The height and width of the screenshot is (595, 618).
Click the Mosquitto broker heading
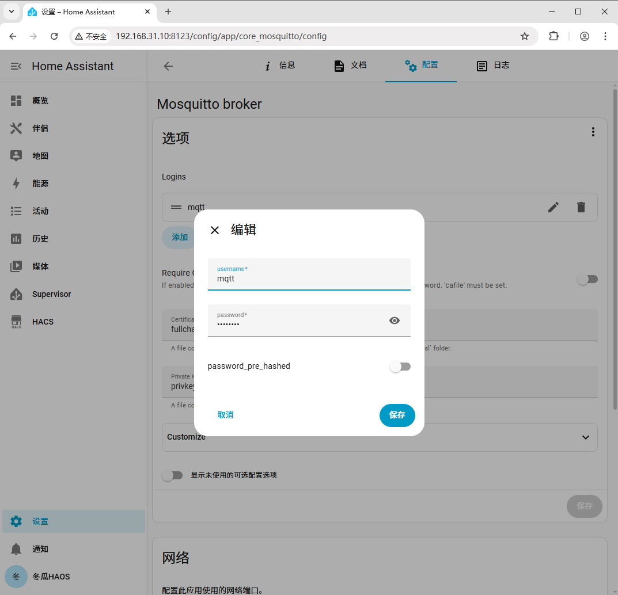coord(209,104)
